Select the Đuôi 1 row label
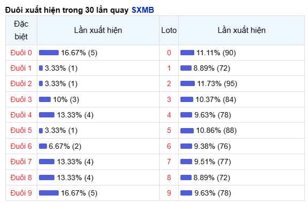Image resolution: width=308 pixels, height=203 pixels. pos(21,68)
